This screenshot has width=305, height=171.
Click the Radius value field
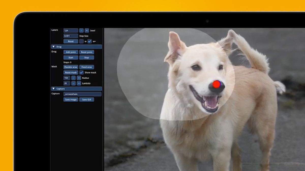(x=67, y=78)
